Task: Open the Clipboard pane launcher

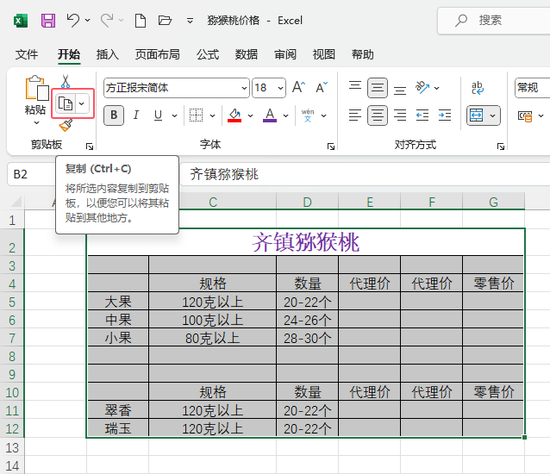Action: point(90,147)
